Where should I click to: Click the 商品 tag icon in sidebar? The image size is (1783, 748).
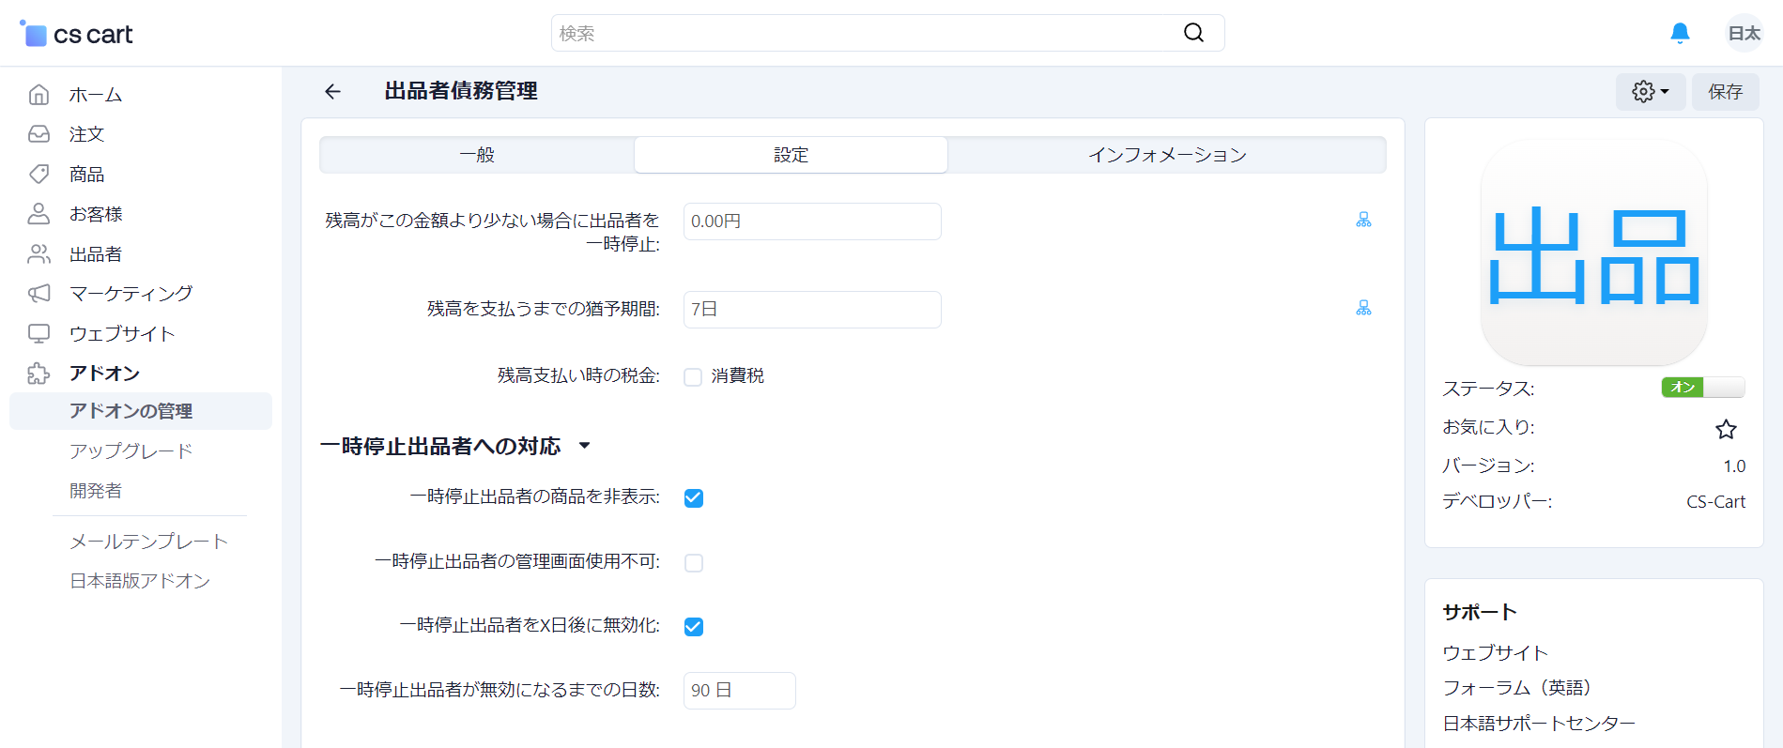coord(38,174)
